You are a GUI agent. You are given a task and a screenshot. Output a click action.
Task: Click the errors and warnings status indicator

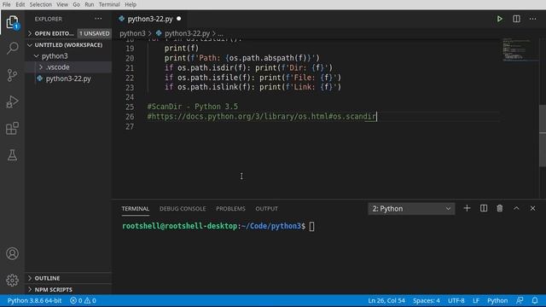[83, 300]
